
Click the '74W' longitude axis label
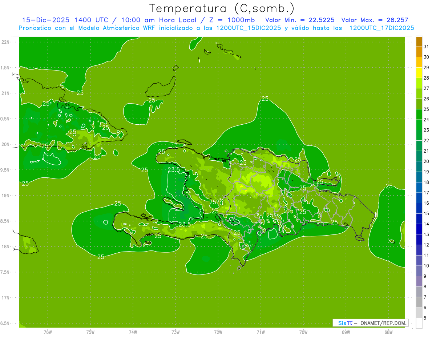pyautogui.click(x=133, y=332)
